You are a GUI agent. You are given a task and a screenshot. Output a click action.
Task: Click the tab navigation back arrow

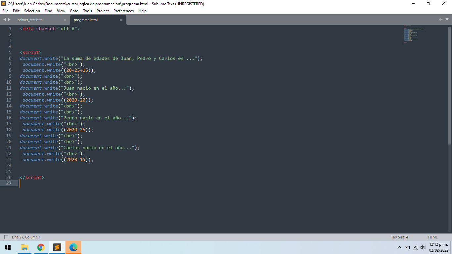(x=5, y=20)
